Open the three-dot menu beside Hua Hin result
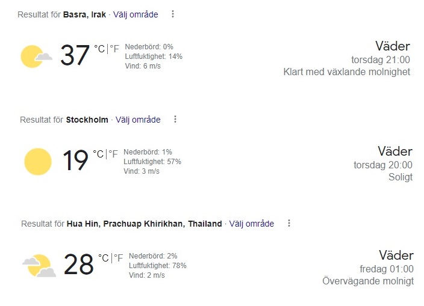 pos(289,223)
